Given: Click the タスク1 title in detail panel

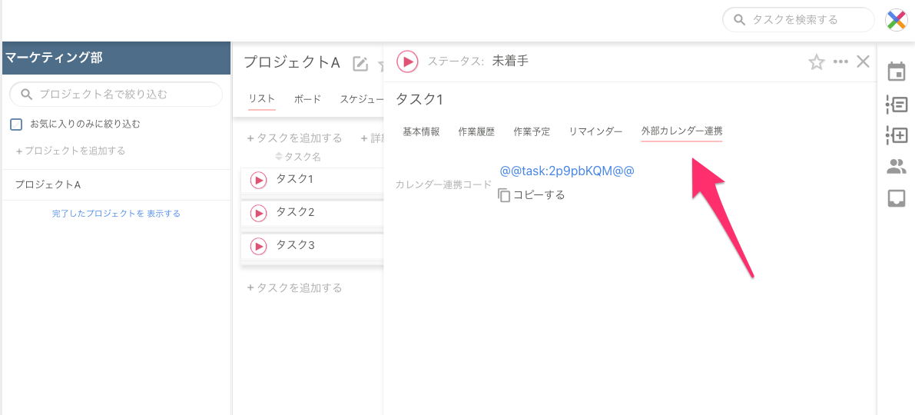Looking at the screenshot, I should pyautogui.click(x=419, y=99).
